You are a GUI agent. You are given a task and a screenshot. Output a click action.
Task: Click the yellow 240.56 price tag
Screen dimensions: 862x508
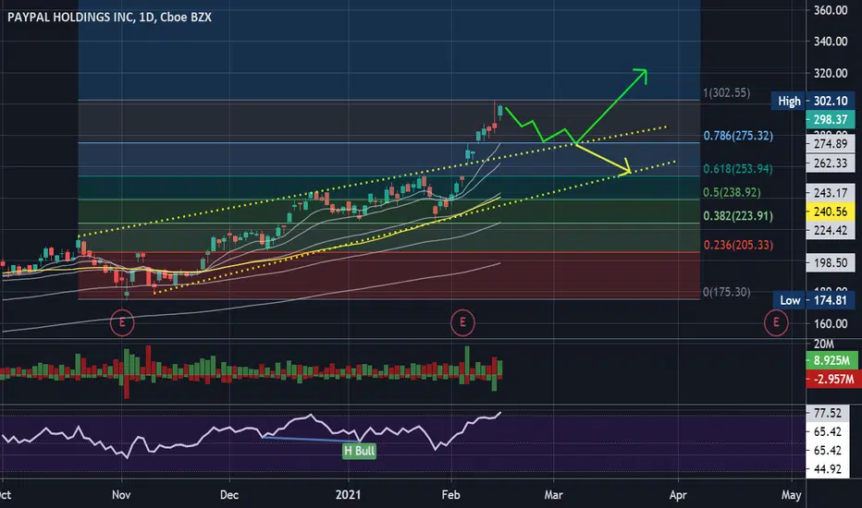pos(831,212)
